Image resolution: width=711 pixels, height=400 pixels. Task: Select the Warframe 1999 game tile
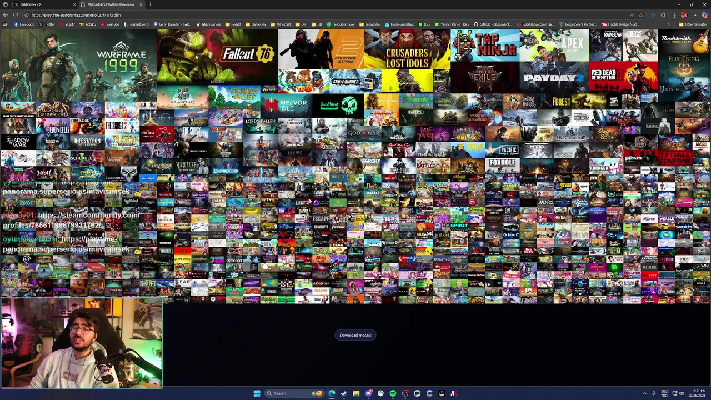tap(78, 65)
